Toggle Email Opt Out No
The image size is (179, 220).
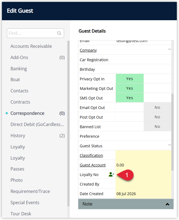pyautogui.click(x=157, y=107)
